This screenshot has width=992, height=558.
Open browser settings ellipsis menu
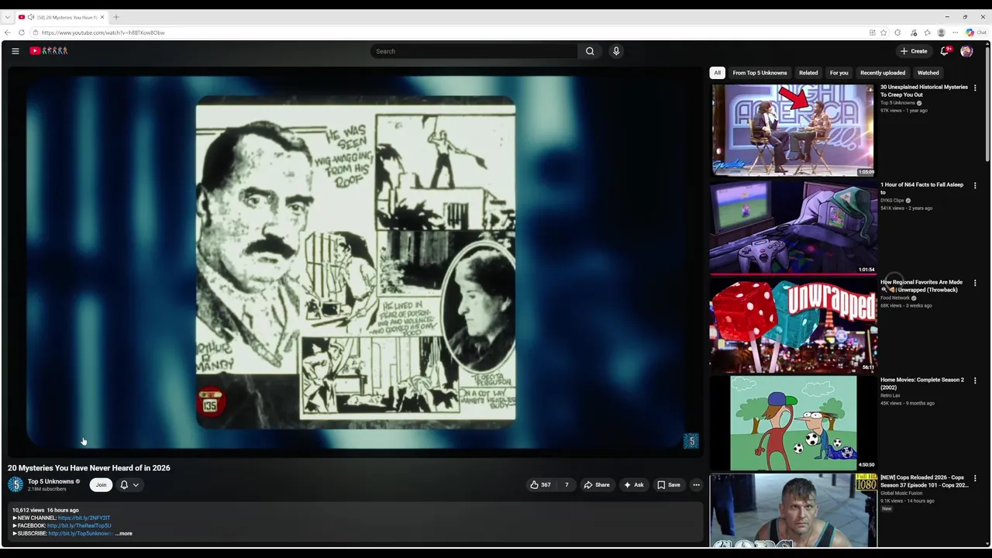[955, 33]
